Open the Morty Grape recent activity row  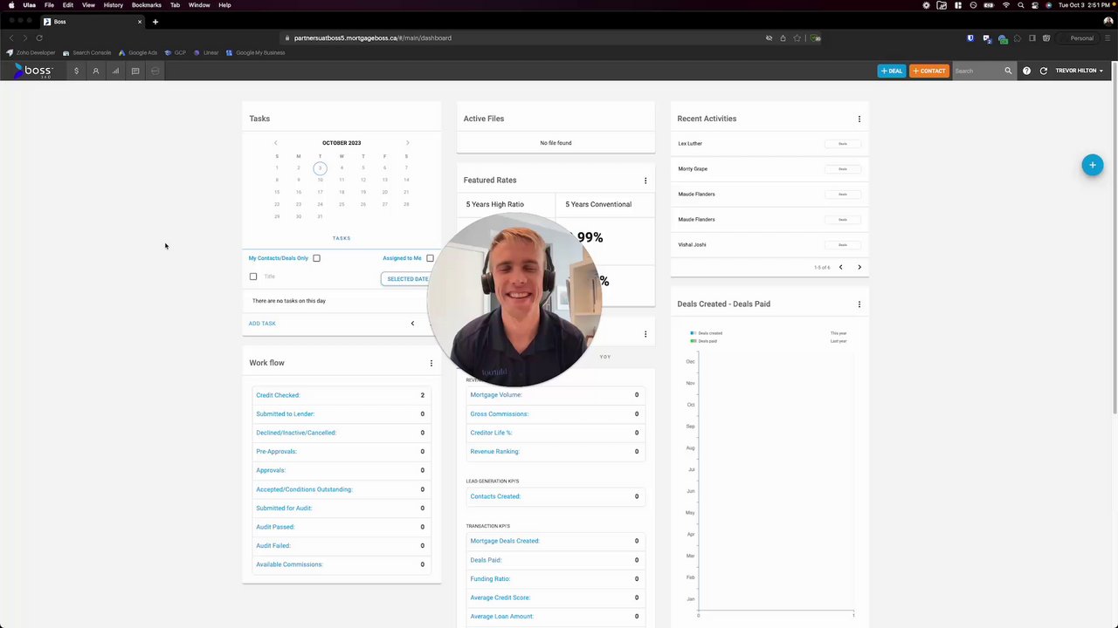pyautogui.click(x=769, y=169)
